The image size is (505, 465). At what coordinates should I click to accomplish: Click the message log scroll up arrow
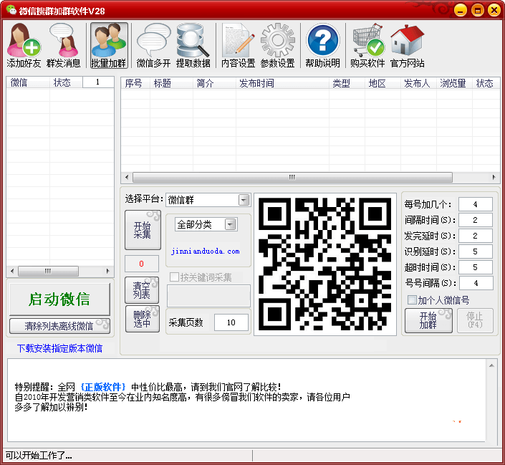coord(491,365)
